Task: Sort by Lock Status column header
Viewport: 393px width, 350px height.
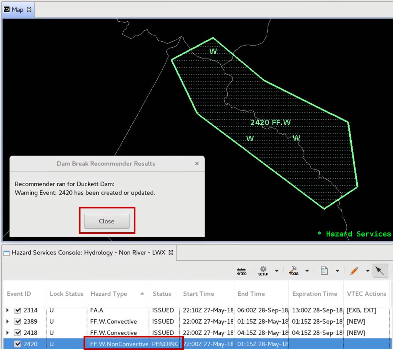Action: pyautogui.click(x=67, y=294)
